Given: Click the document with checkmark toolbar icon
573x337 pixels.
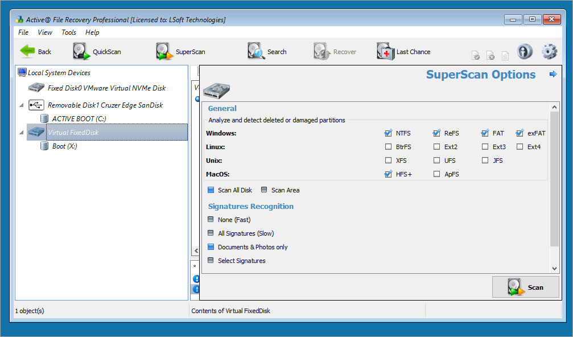Looking at the screenshot, I should click(476, 55).
